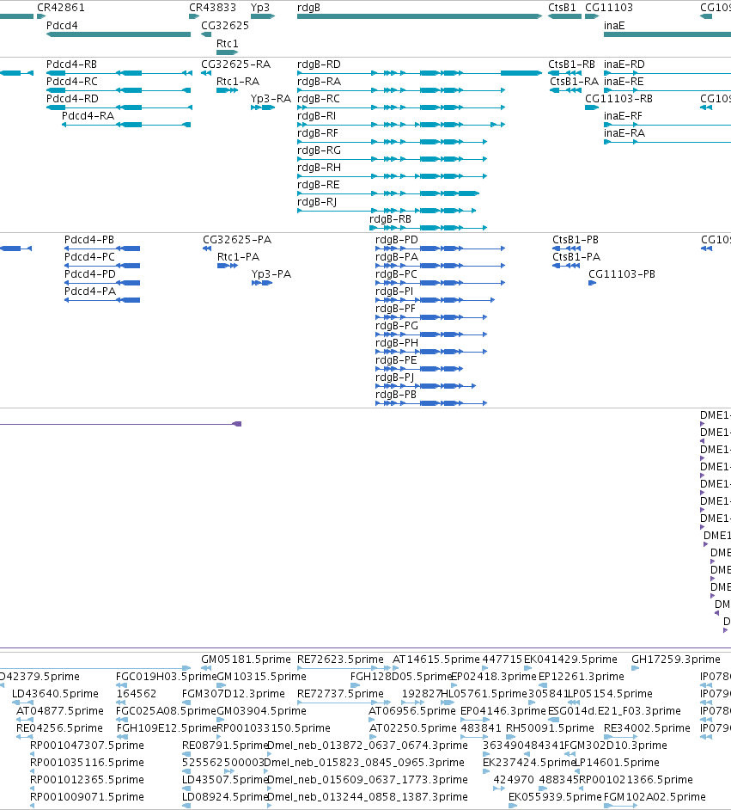Click the Yp3-RA transcript label
The height and width of the screenshot is (810, 731).
click(x=271, y=99)
